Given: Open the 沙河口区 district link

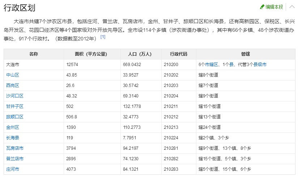Looking at the screenshot, I should (x=15, y=96).
